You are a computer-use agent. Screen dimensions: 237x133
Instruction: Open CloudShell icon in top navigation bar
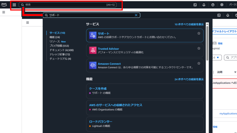(195, 5)
